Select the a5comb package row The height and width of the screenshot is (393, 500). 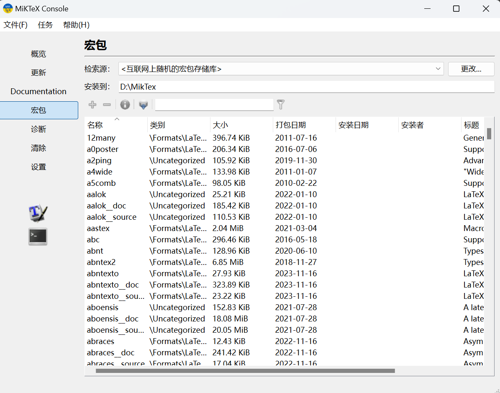coord(285,183)
